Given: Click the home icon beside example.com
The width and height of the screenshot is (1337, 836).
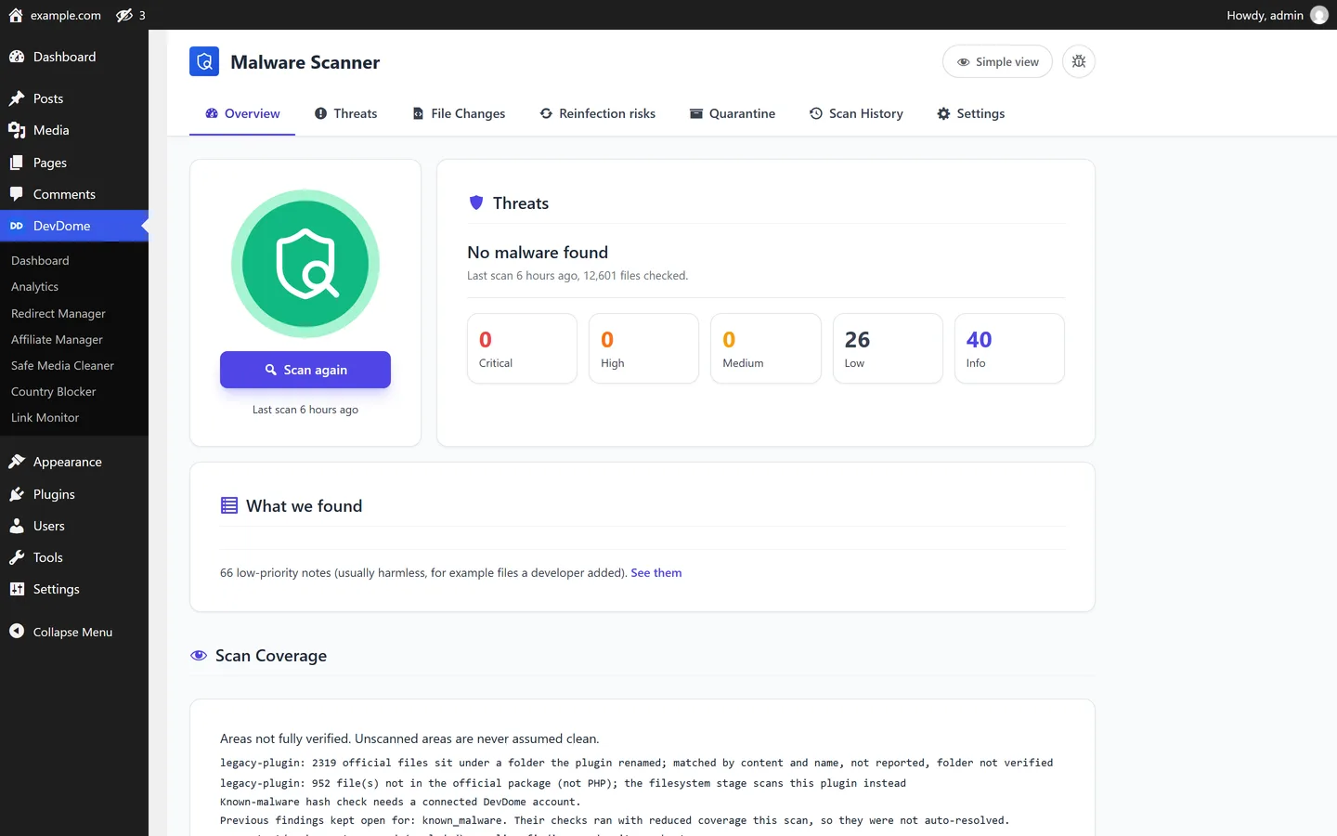Looking at the screenshot, I should coord(16,15).
